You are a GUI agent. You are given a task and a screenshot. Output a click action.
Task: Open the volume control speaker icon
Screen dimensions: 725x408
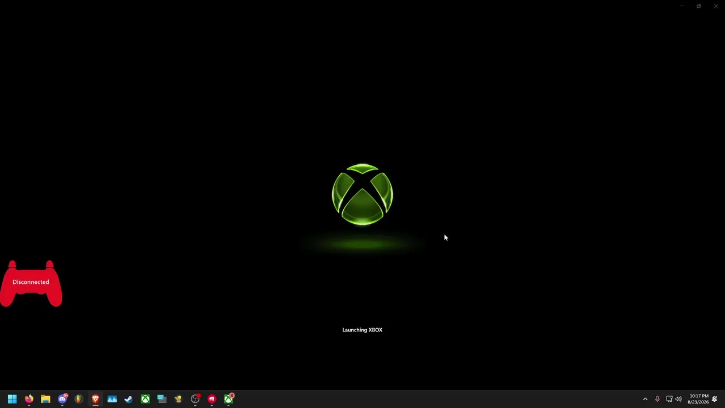[679, 399]
